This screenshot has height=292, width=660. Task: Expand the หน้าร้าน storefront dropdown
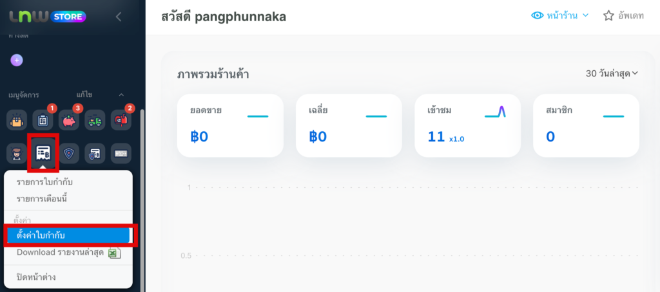[559, 15]
